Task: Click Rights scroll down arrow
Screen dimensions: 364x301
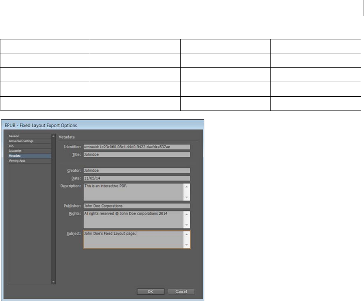Action: 187,225
